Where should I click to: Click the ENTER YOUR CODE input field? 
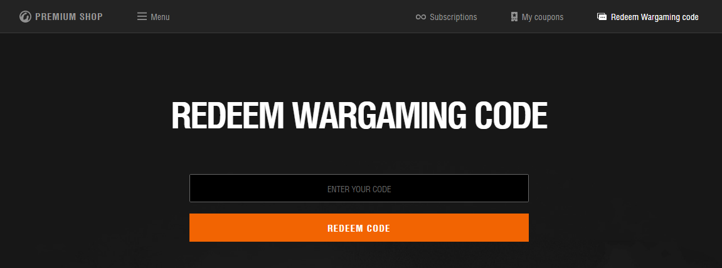coord(359,188)
